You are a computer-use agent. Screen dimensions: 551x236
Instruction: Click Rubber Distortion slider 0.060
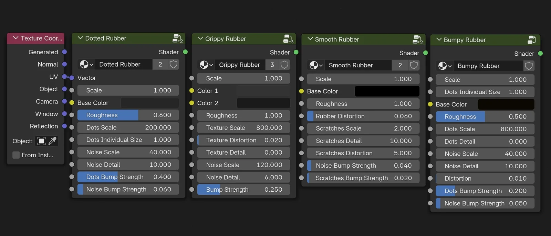(x=363, y=116)
